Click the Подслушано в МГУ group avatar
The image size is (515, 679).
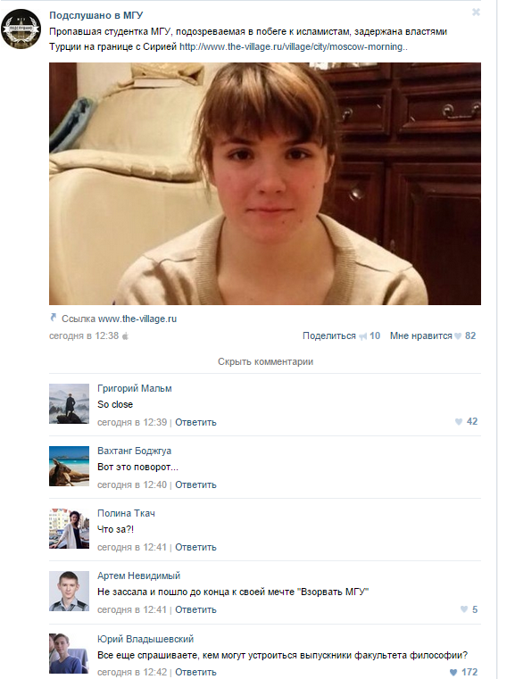21,29
